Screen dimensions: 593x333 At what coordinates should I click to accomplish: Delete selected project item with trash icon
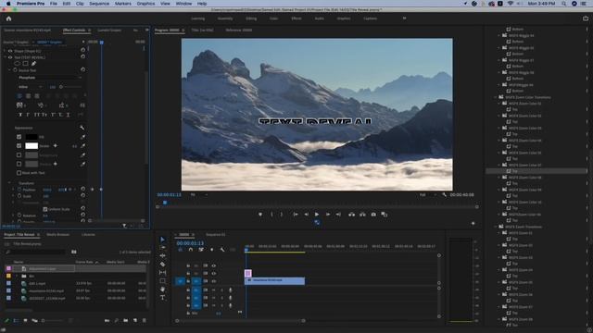(x=145, y=321)
